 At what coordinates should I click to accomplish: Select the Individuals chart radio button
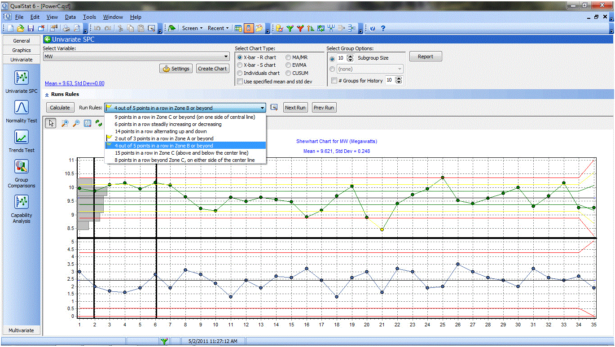(x=240, y=73)
